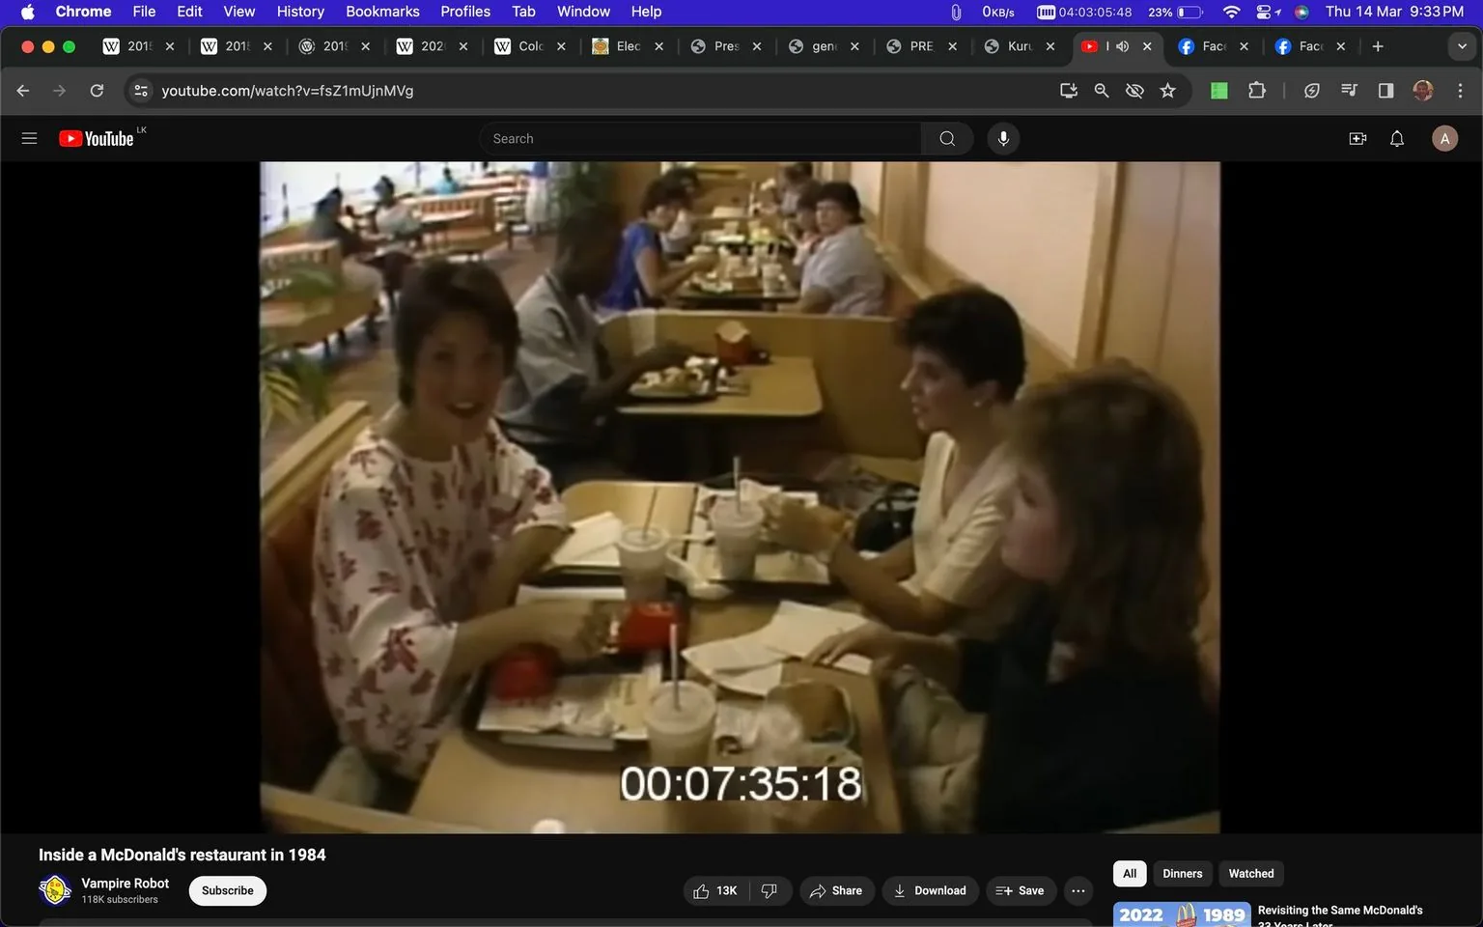This screenshot has height=927, width=1483.
Task: Open the Chrome three-dot settings menu
Action: 1461,90
